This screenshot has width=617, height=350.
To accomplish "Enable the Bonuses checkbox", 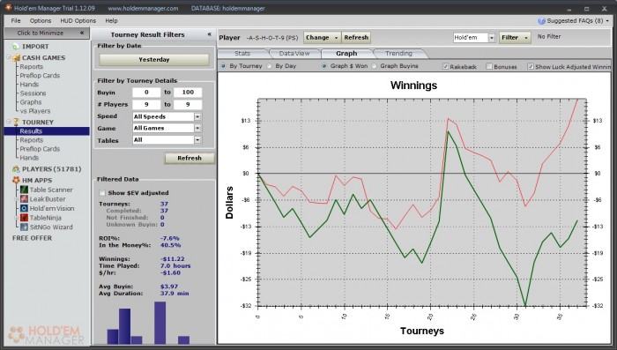I will coord(489,66).
